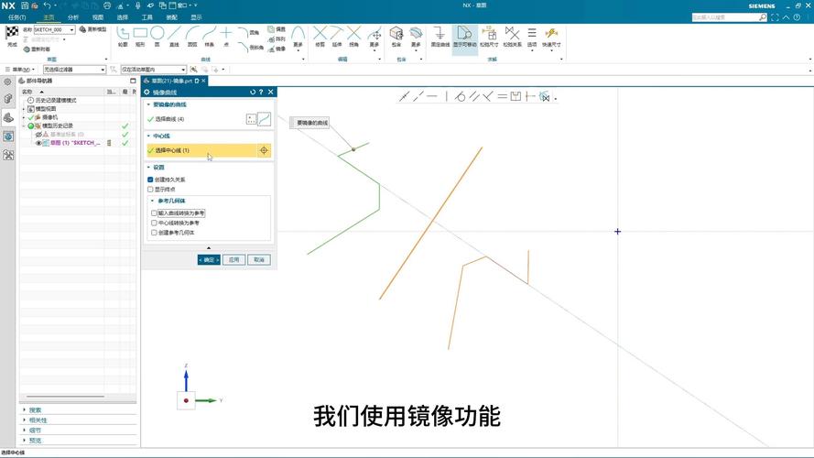This screenshot has height=458, width=814.
Task: Collapse the Reference Geometry (参考几何体) group
Action: (153, 201)
